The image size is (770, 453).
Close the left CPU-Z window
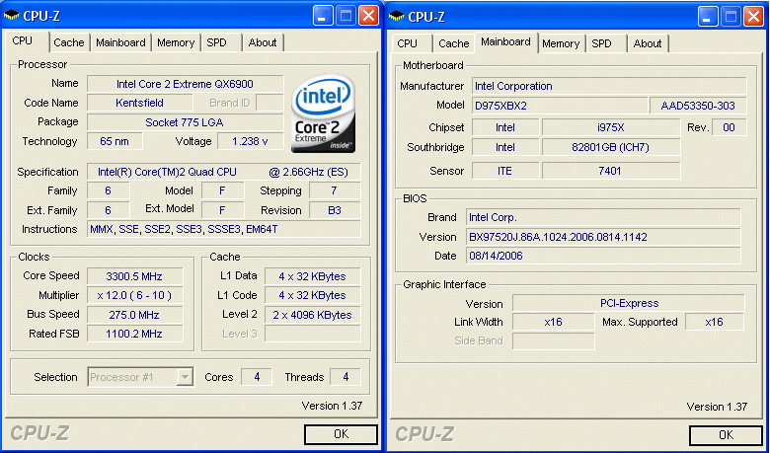368,16
